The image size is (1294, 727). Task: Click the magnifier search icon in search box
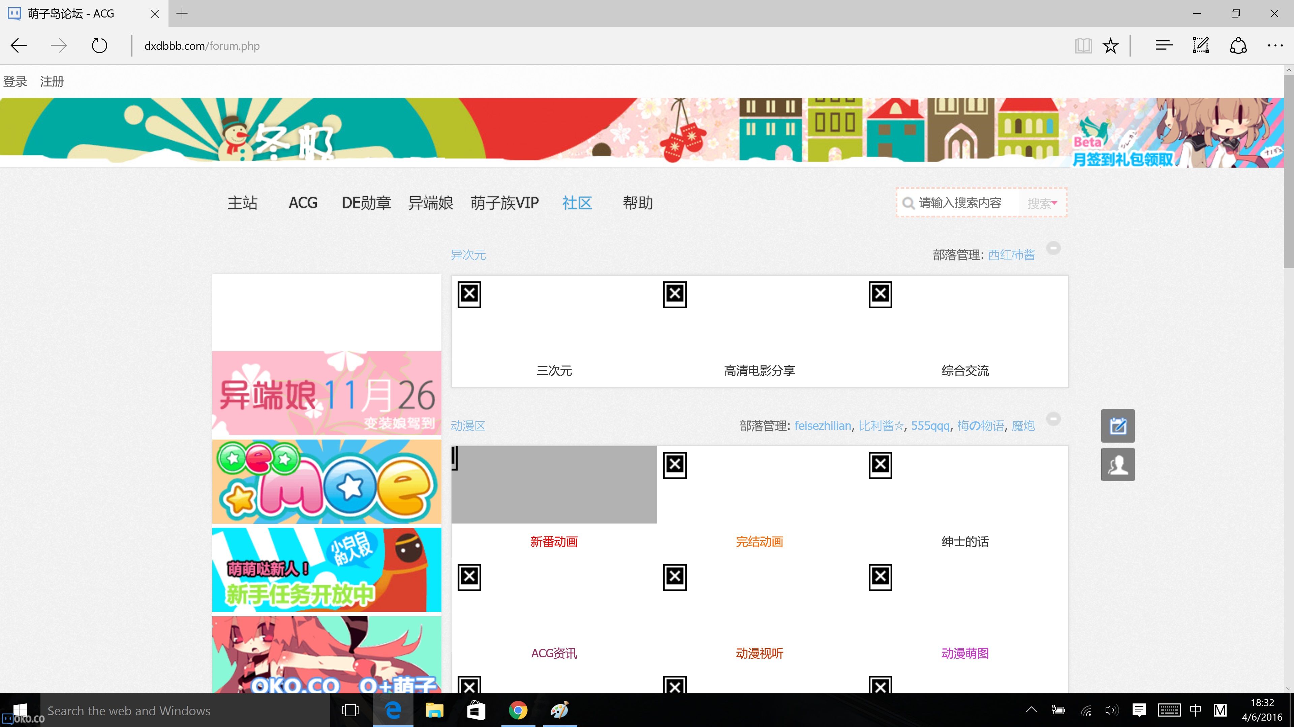[908, 203]
